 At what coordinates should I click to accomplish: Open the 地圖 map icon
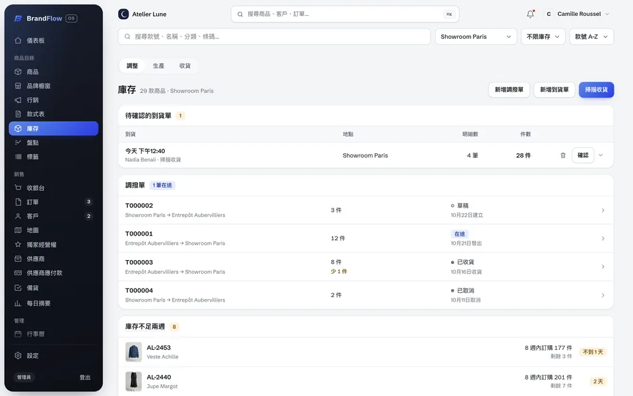[18, 230]
